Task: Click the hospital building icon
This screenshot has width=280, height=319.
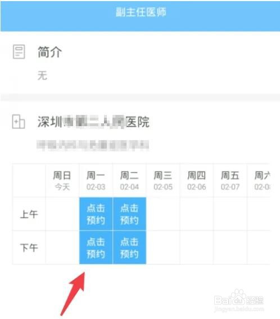Action: 19,122
